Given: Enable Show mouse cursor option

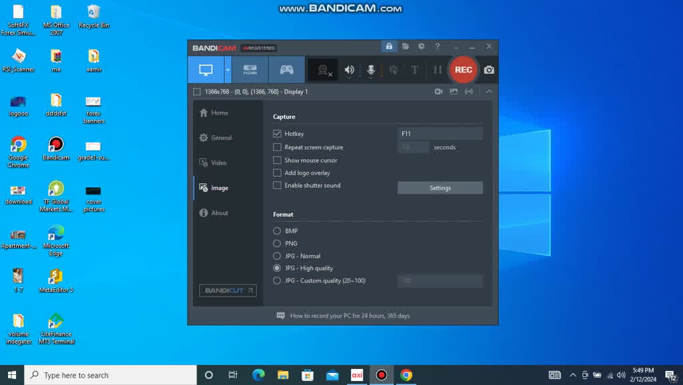Looking at the screenshot, I should pyautogui.click(x=277, y=161).
